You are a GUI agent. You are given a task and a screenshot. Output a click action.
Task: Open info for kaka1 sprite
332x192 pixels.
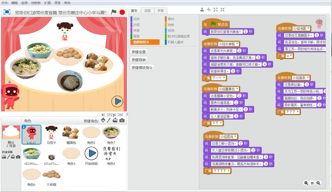click(24, 127)
